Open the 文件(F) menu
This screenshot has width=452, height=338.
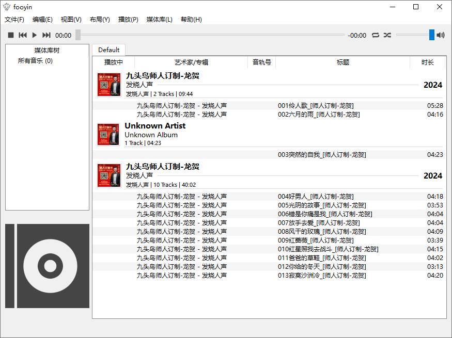14,20
